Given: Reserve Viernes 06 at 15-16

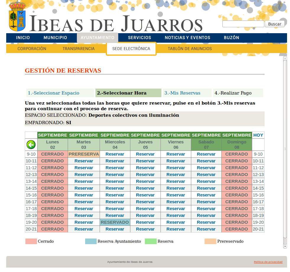Looking at the screenshot, I should (x=176, y=195).
